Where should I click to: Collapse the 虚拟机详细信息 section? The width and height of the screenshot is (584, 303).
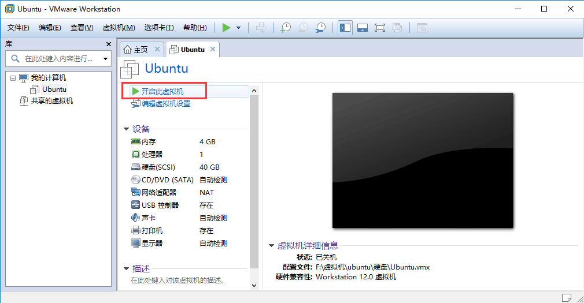(x=272, y=246)
